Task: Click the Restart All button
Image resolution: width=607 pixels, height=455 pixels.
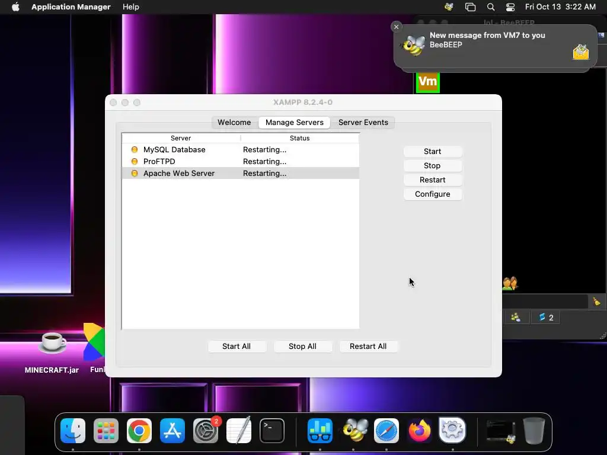Action: point(368,346)
